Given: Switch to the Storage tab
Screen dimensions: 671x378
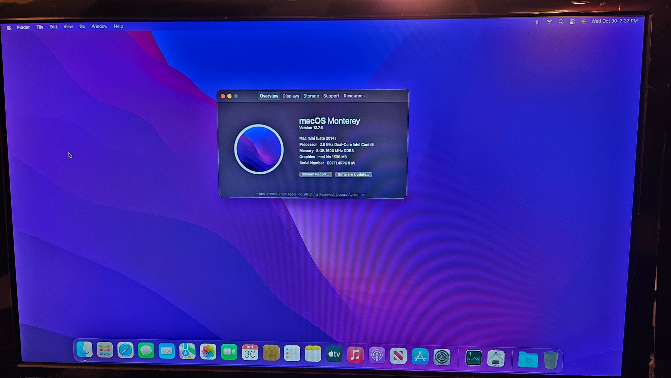Looking at the screenshot, I should click(x=311, y=96).
